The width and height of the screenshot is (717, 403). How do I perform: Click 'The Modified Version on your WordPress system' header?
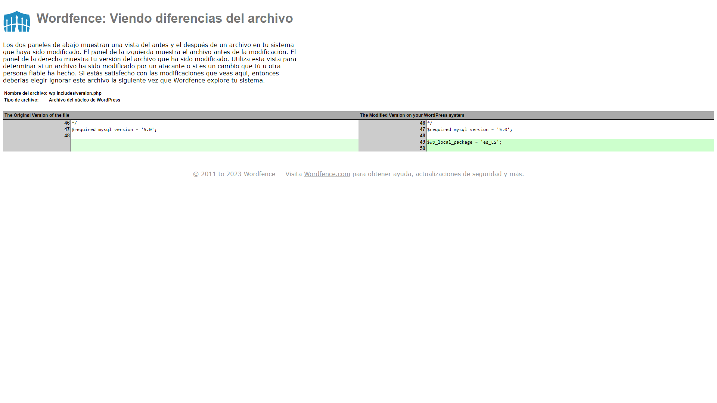point(412,115)
